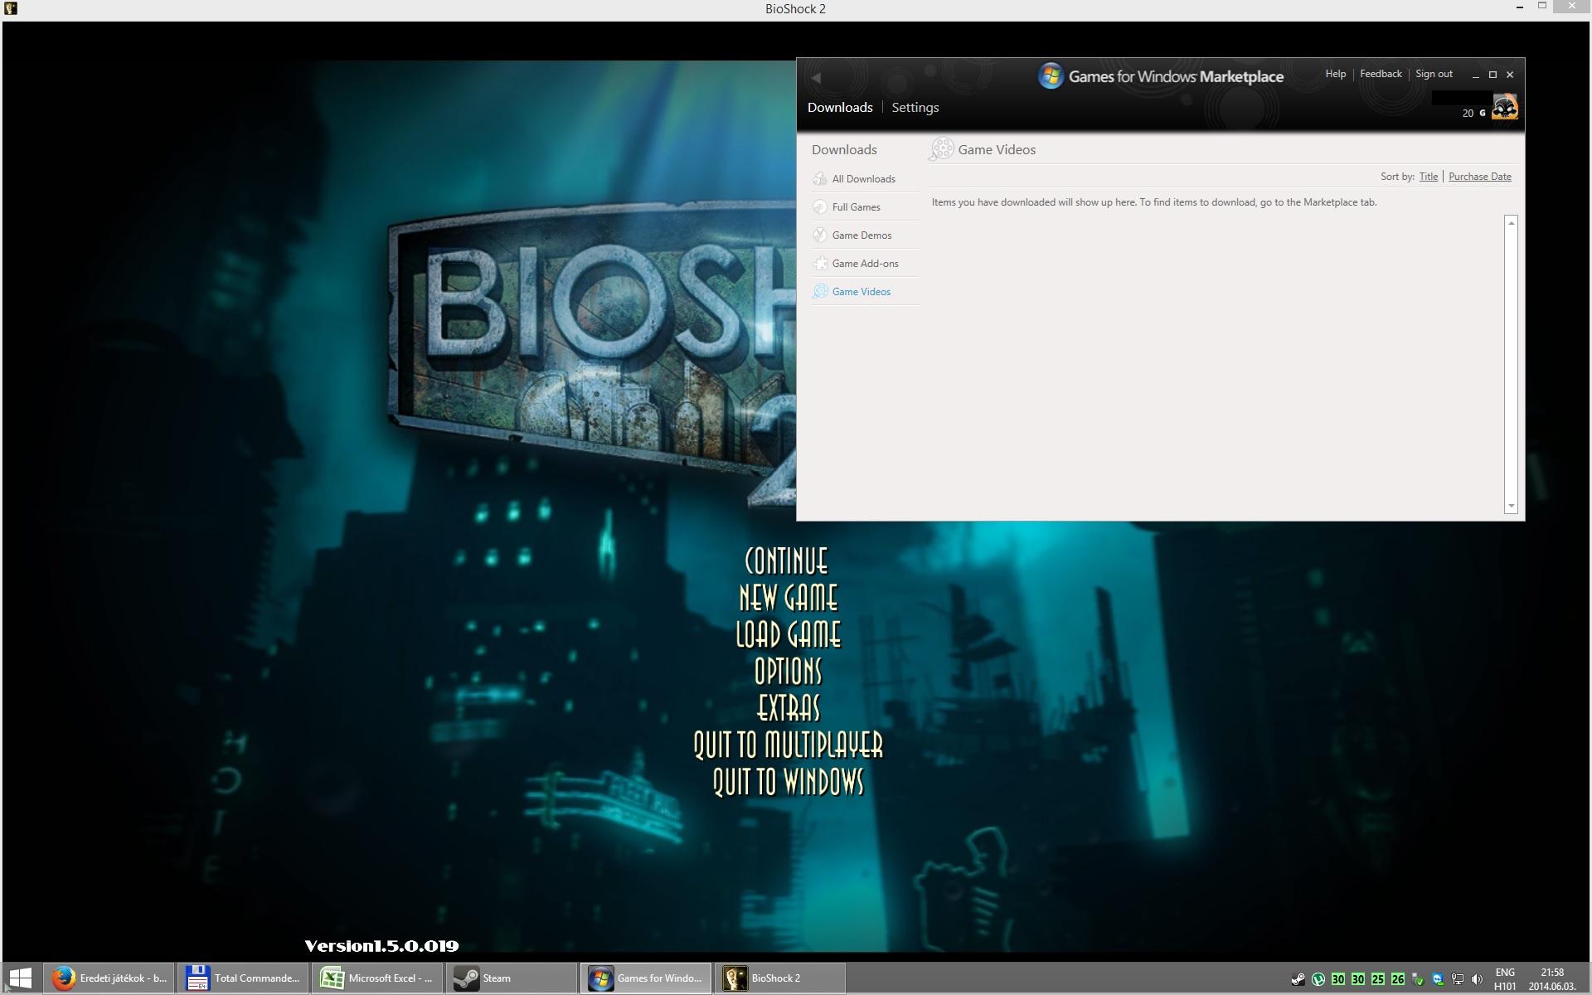The height and width of the screenshot is (995, 1592).
Task: Switch to the Settings tab
Action: click(915, 108)
